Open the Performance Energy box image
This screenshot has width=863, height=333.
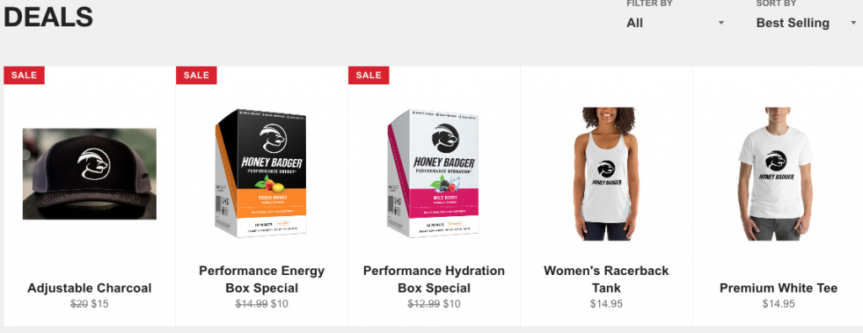261,173
